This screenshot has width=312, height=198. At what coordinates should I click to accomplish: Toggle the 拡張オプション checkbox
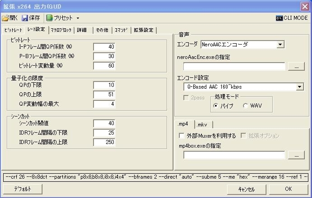click(243, 136)
